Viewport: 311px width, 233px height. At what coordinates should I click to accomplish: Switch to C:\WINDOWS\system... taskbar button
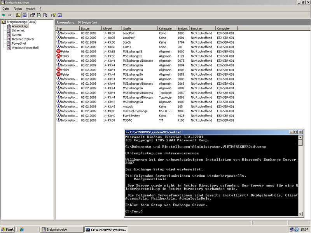[106, 230]
